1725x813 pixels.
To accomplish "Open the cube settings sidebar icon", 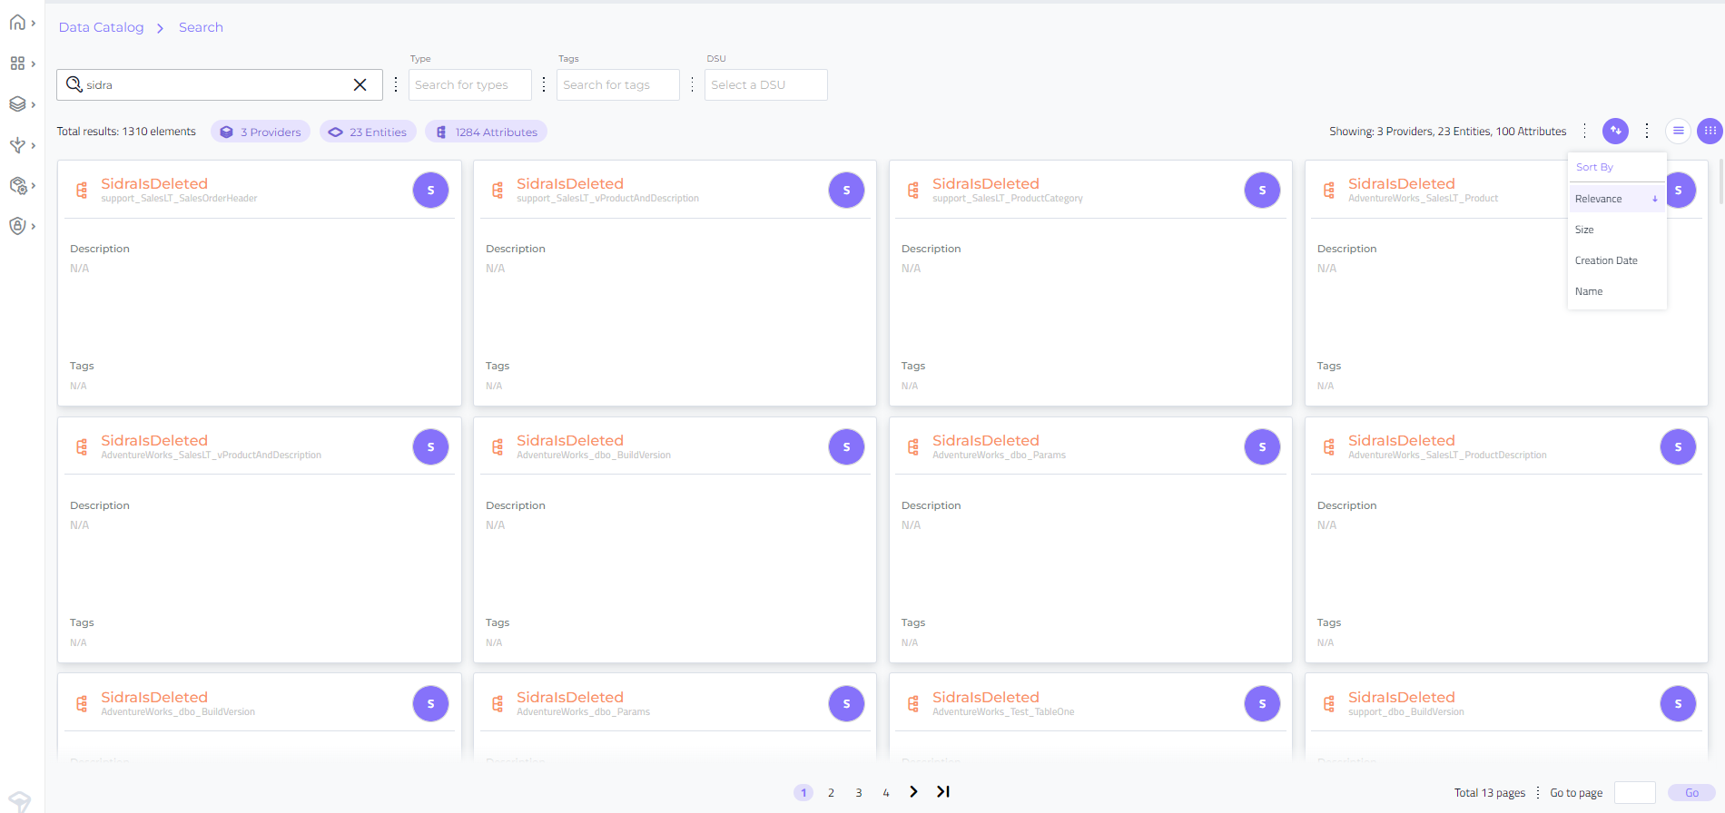I will [17, 185].
